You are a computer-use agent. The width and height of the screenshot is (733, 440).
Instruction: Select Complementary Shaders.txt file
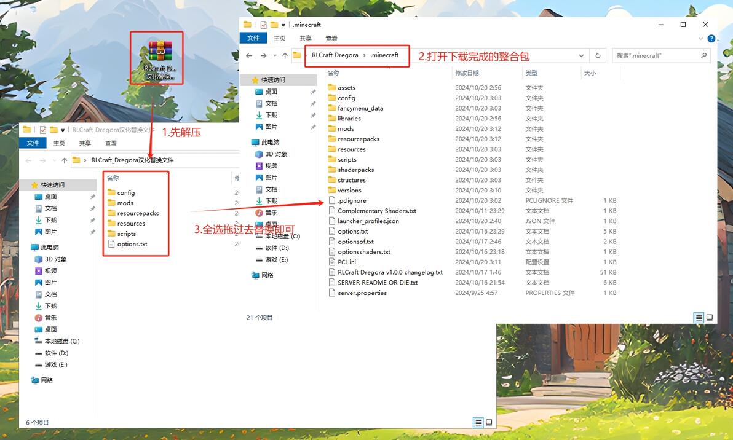[x=372, y=211]
